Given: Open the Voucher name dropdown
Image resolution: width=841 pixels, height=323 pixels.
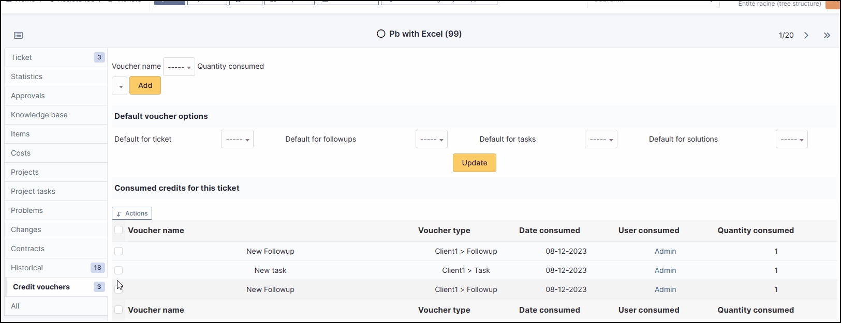Looking at the screenshot, I should pos(179,67).
